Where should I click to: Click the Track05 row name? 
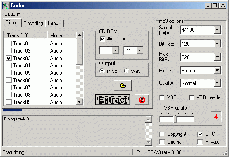click(22, 72)
